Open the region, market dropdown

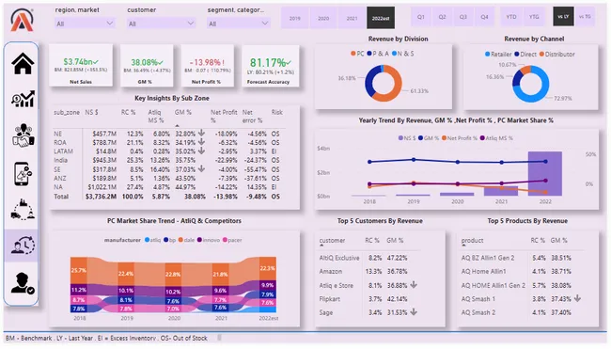(x=85, y=24)
